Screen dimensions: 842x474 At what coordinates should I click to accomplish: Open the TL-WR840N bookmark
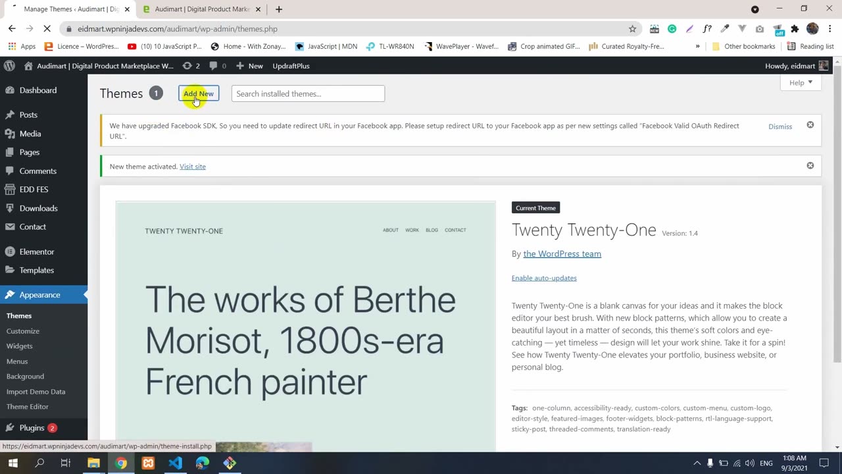coord(390,47)
